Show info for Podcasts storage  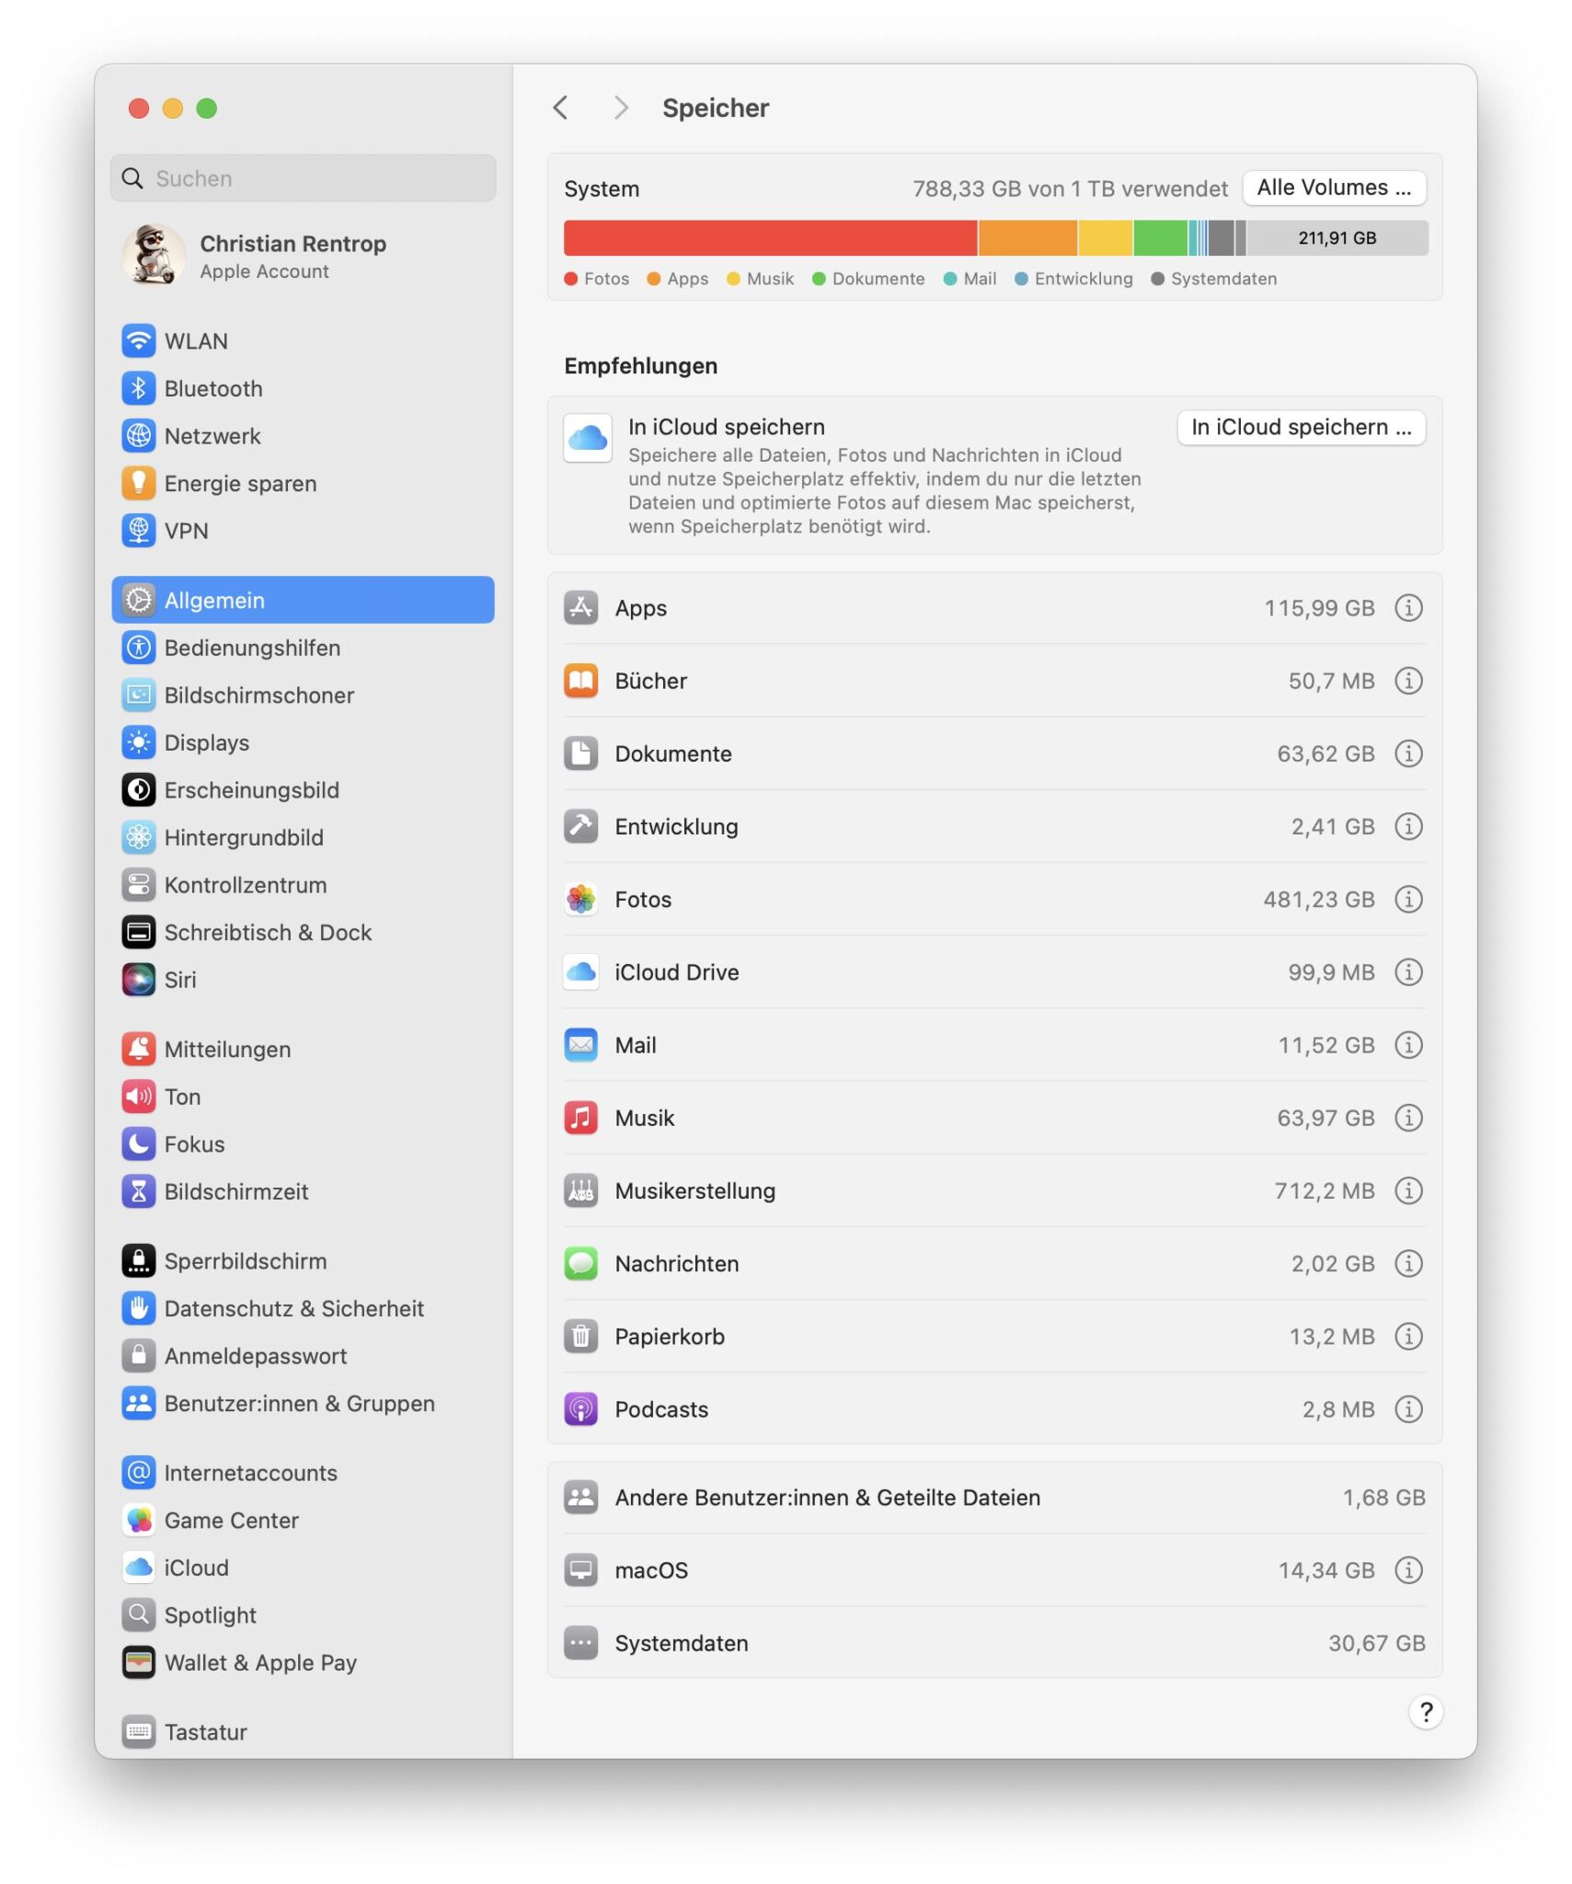pyautogui.click(x=1408, y=1408)
